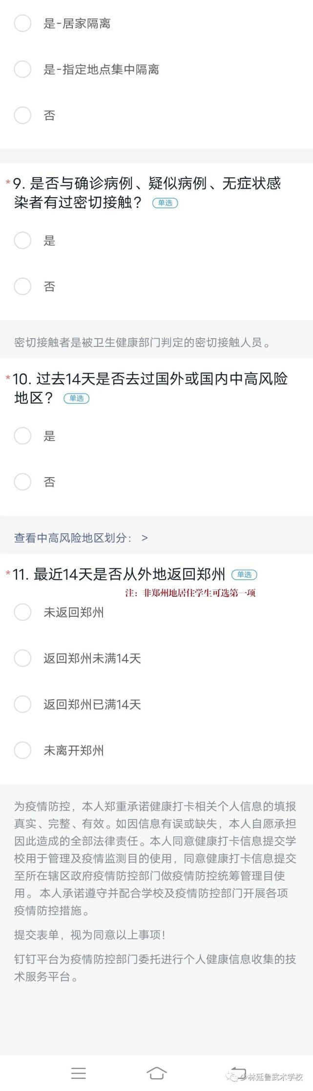Expand the arrow beside 查看中高风险地区划分
This screenshot has height=1091, width=313.
pyautogui.click(x=144, y=538)
